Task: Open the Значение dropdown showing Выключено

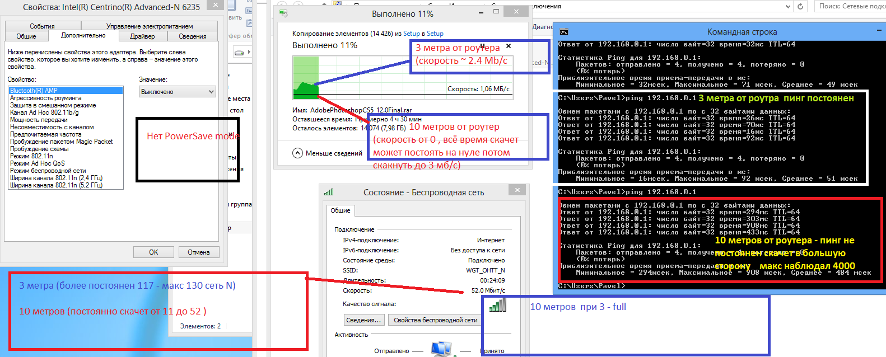Action: (x=178, y=92)
